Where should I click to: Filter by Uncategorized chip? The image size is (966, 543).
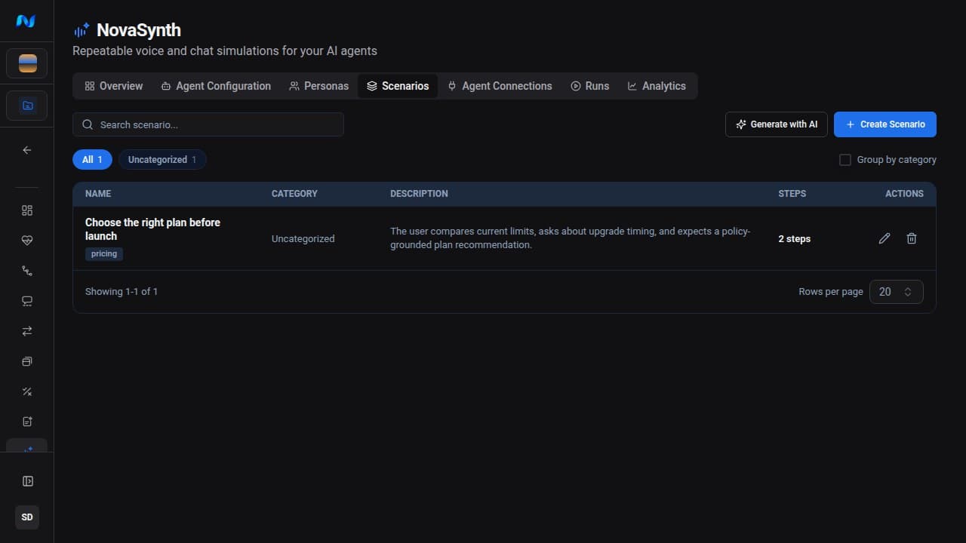(162, 160)
